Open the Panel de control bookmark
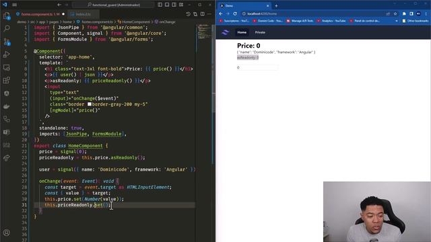Screen dimensions: 431x242 [365, 21]
